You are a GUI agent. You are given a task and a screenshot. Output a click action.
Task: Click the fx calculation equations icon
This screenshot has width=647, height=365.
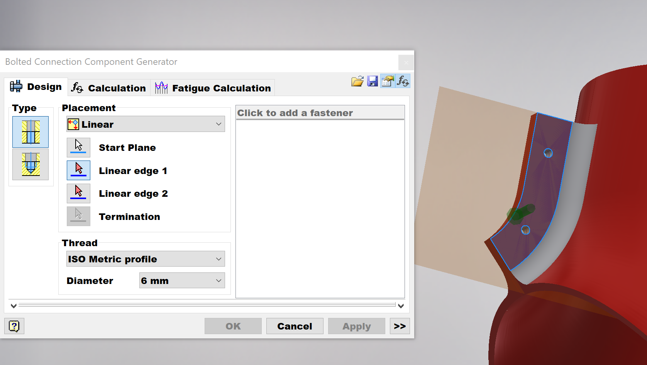[x=402, y=81]
